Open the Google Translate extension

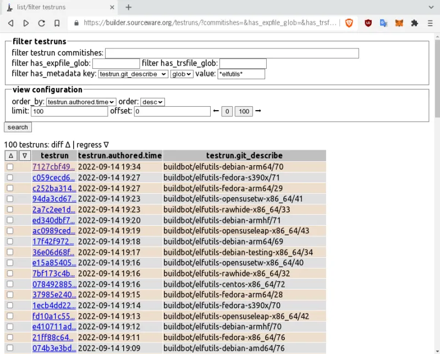pos(383,23)
